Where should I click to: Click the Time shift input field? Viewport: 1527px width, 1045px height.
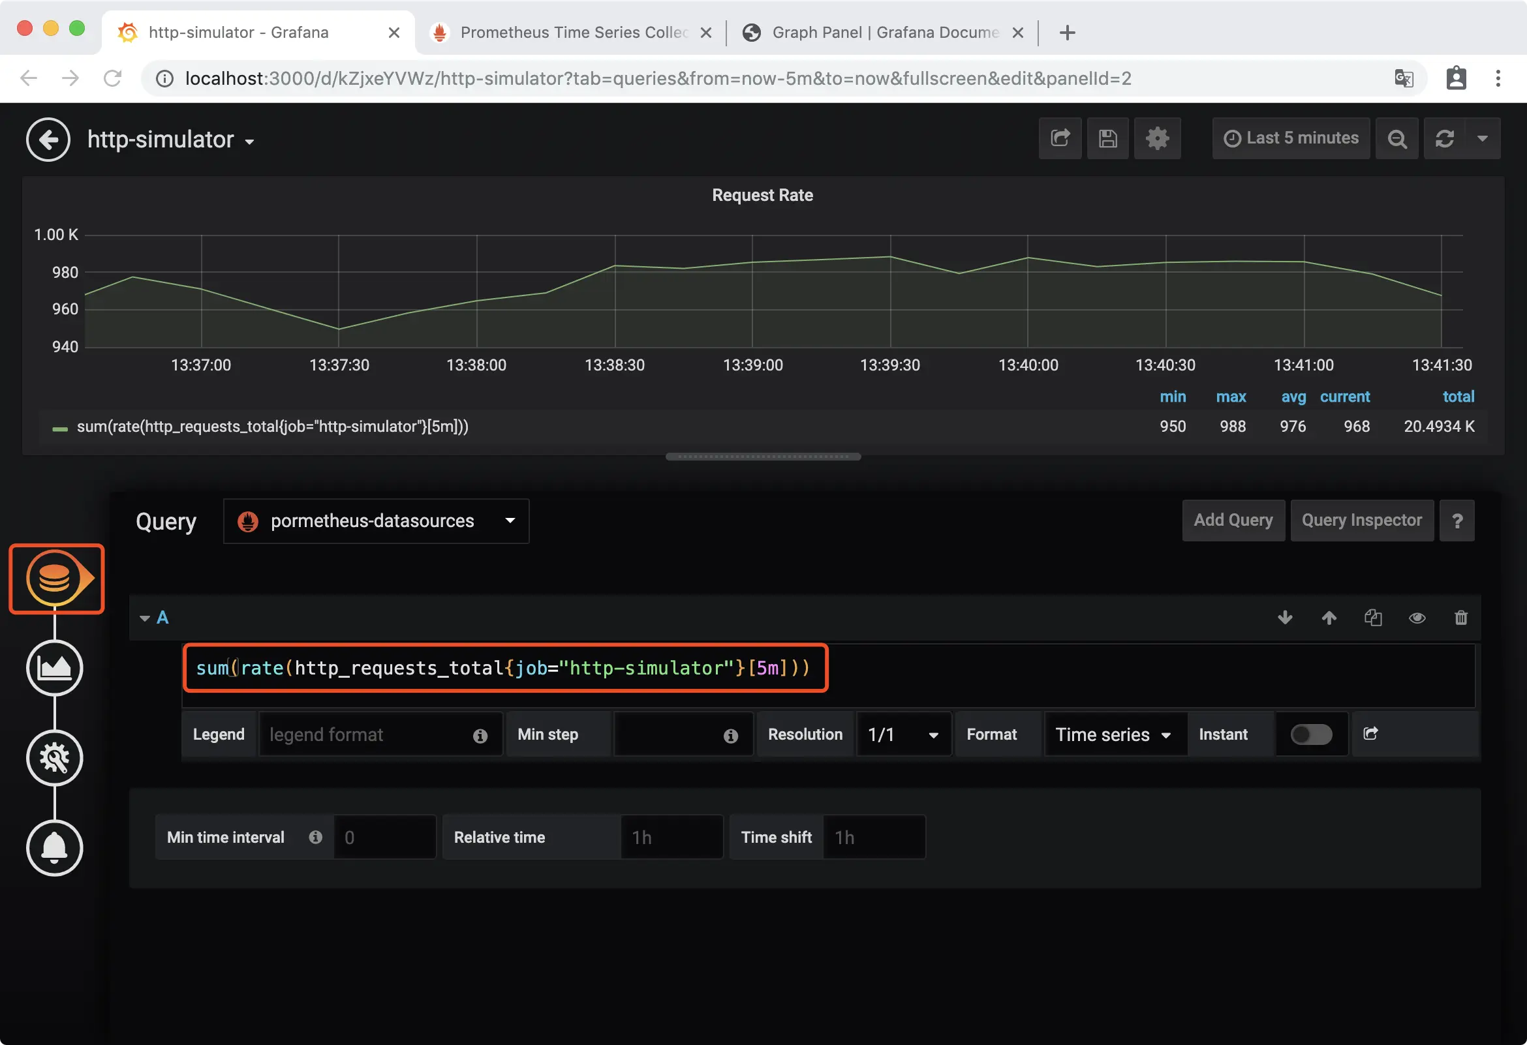click(874, 838)
